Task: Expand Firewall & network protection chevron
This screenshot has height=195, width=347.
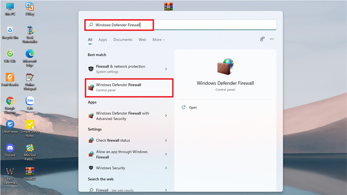Action: point(166,69)
